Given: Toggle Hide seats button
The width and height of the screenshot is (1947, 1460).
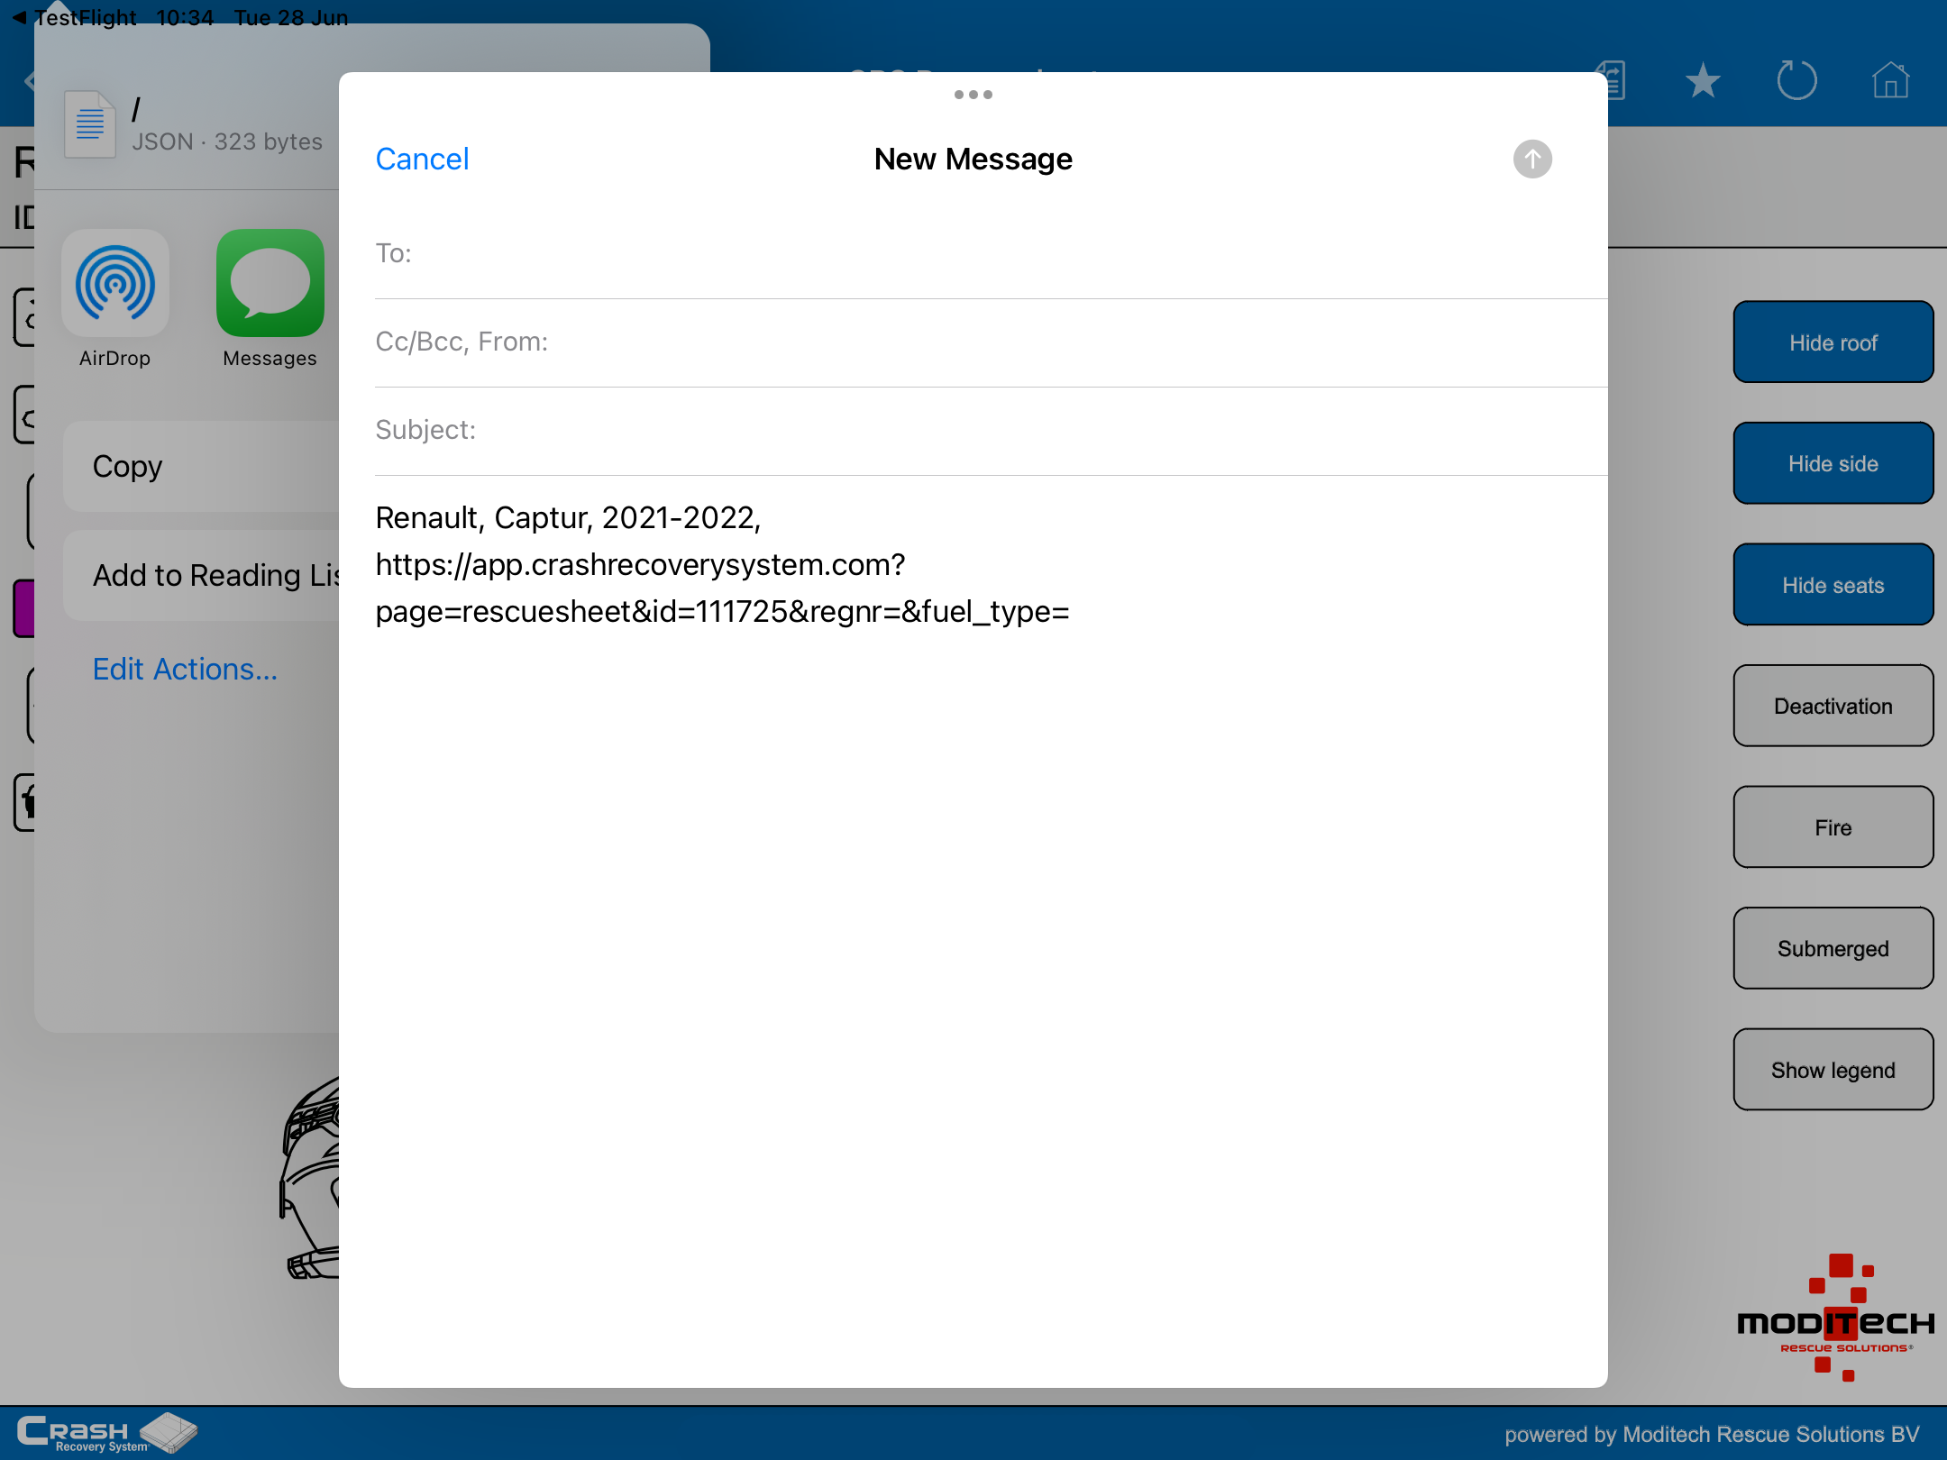Looking at the screenshot, I should (1833, 585).
